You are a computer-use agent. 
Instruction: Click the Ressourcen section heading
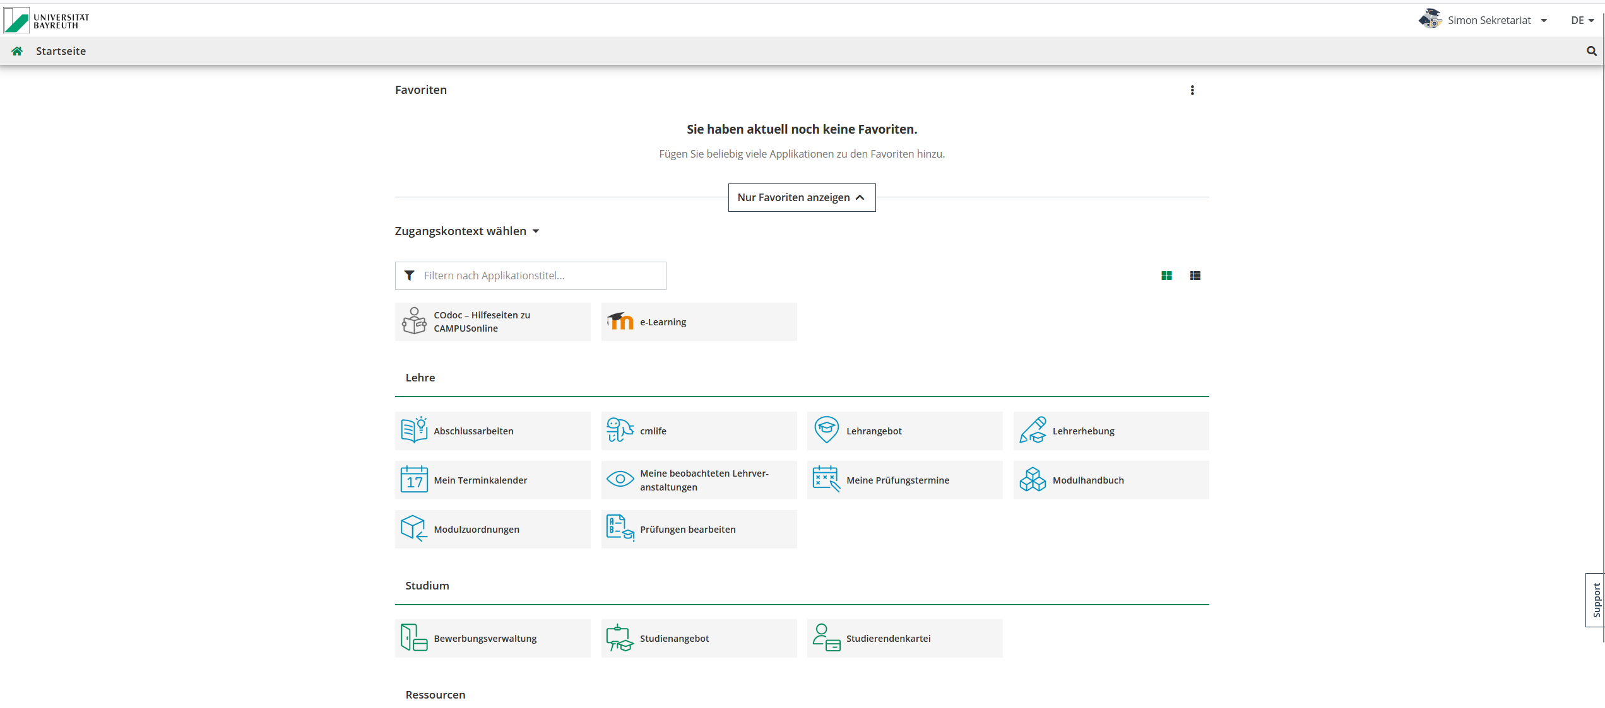pos(435,695)
